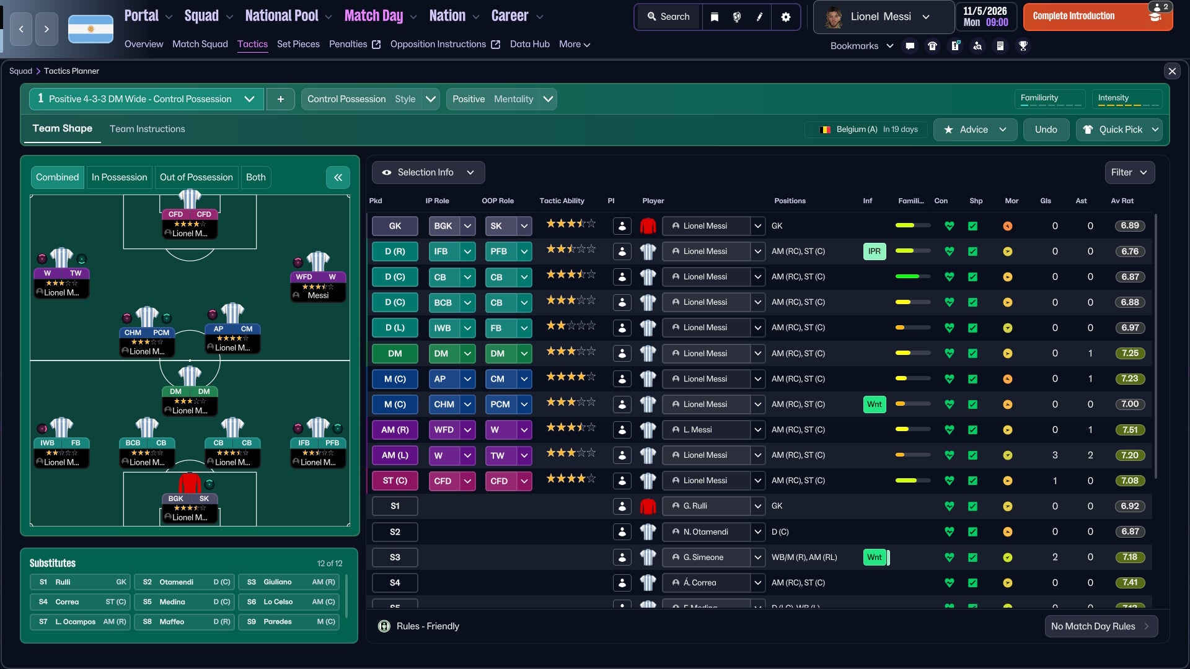Screen dimensions: 1190x669
Task: Close the Tactics Planner panel
Action: tap(1172, 71)
